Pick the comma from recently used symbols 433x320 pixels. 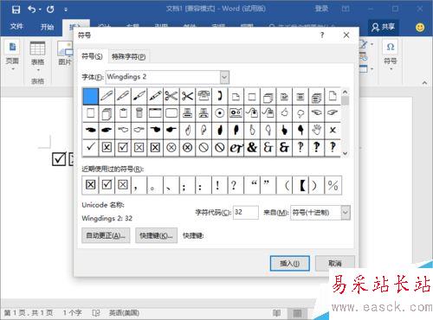tap(139, 184)
